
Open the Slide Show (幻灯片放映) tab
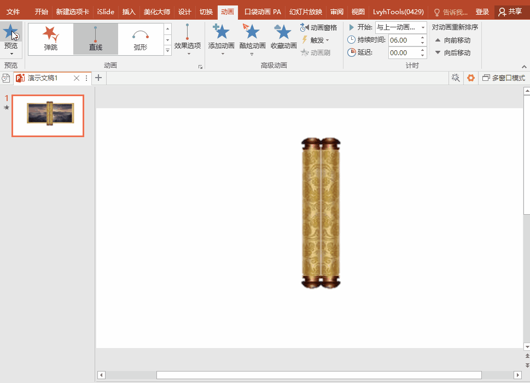[x=305, y=11]
